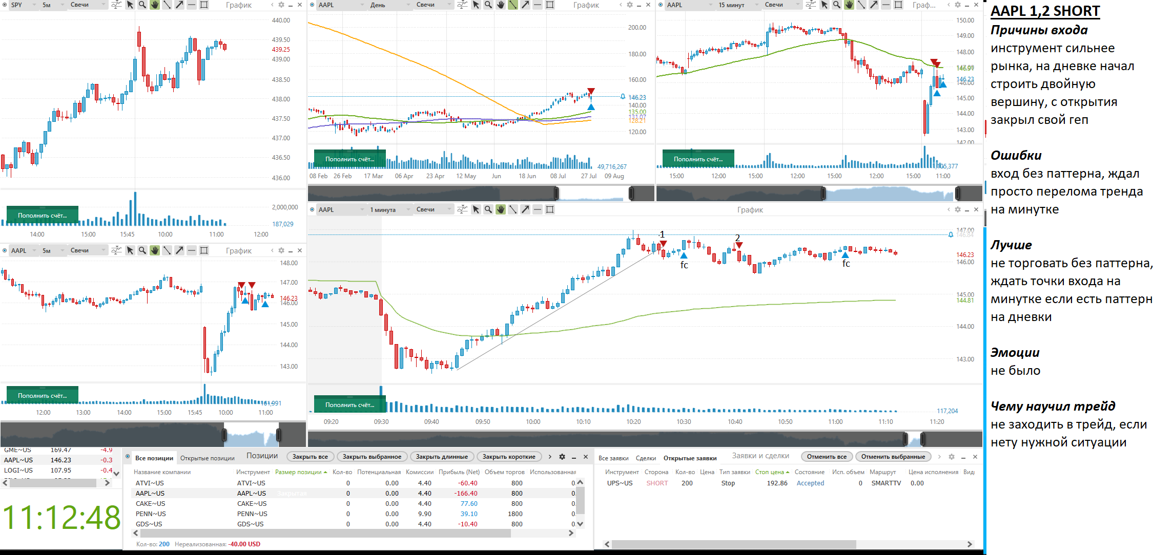Open settings gear of SPY chart panel

[281, 5]
